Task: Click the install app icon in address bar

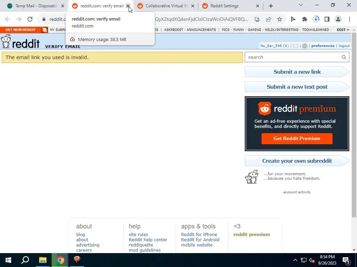Action: pyautogui.click(x=257, y=19)
